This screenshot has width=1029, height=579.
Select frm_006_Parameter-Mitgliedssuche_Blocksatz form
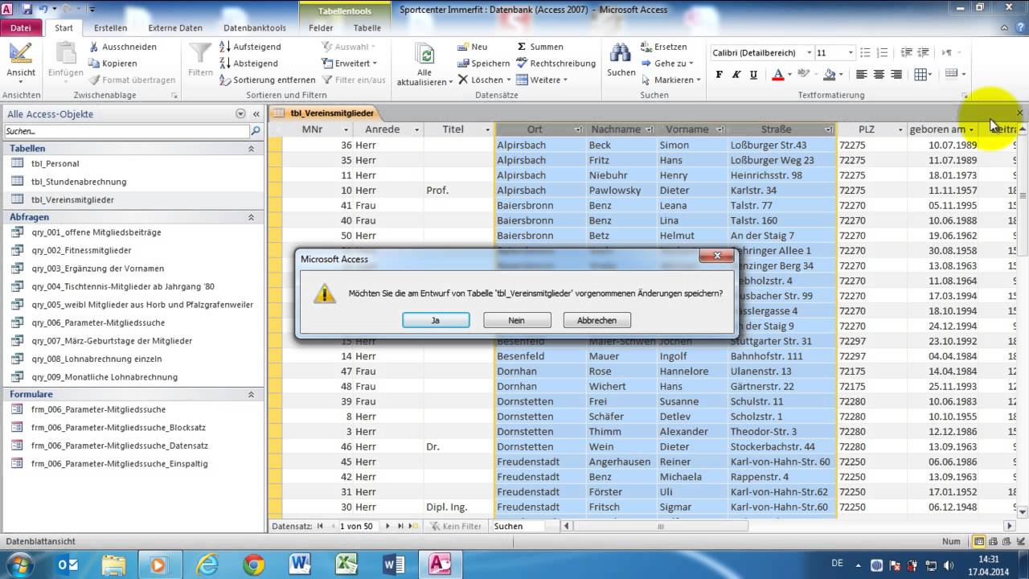click(x=118, y=427)
